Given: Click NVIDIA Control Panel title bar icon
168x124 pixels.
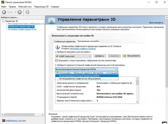Looking at the screenshot, I should click(3, 2).
